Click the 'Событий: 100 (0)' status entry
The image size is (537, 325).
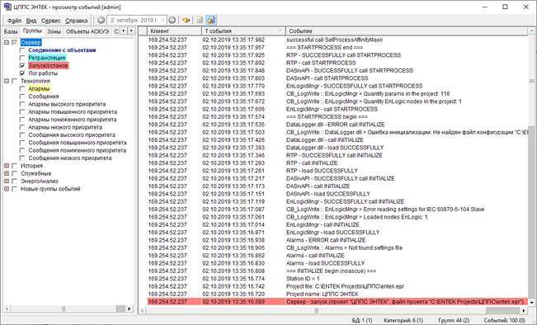coord(504,321)
